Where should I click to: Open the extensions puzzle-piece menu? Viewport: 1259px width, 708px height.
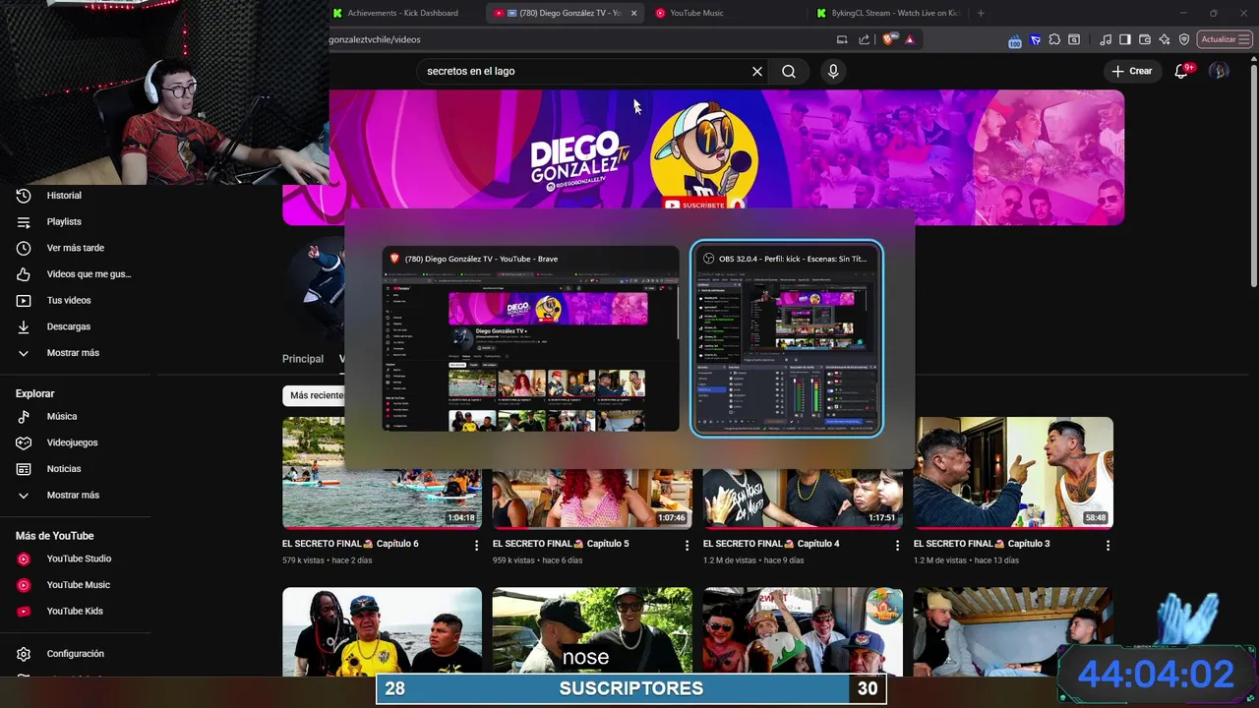[1054, 39]
